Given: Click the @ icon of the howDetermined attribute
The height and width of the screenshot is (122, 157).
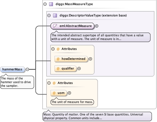Looking at the screenshot, I should (58, 59).
